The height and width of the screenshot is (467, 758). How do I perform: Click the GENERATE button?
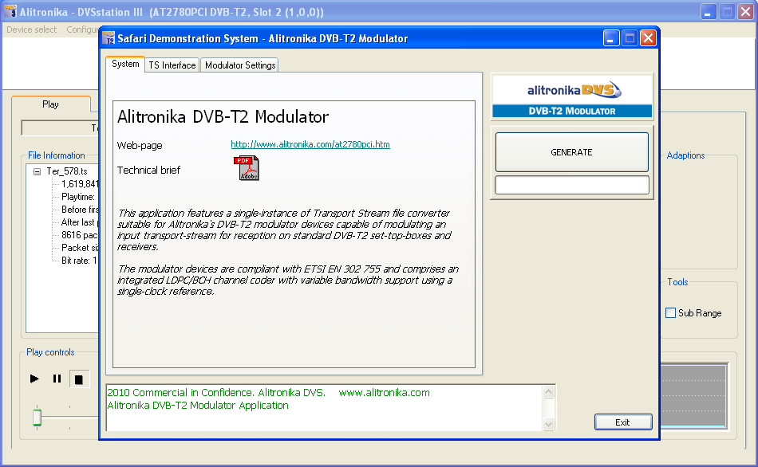[x=571, y=152]
